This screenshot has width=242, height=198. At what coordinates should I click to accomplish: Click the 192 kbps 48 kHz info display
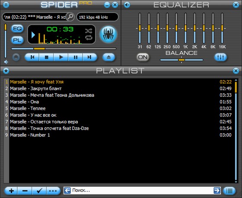(97, 17)
